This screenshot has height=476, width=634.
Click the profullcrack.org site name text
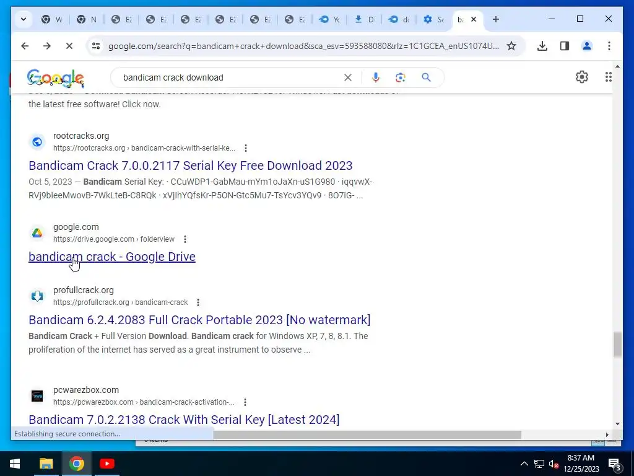84,290
